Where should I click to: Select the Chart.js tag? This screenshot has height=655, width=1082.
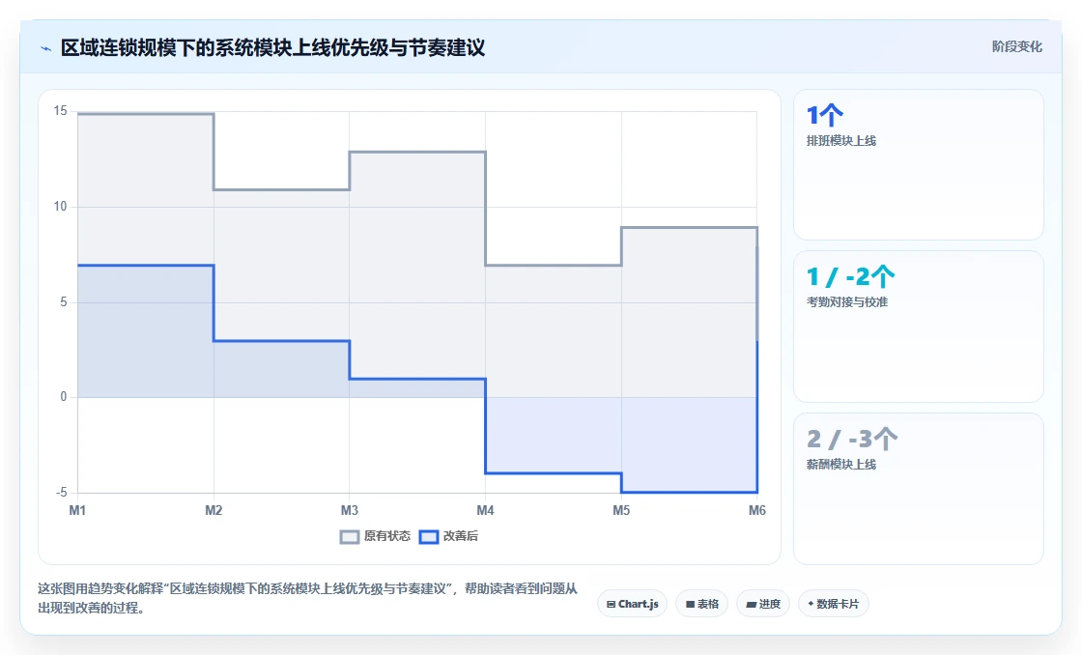click(632, 604)
